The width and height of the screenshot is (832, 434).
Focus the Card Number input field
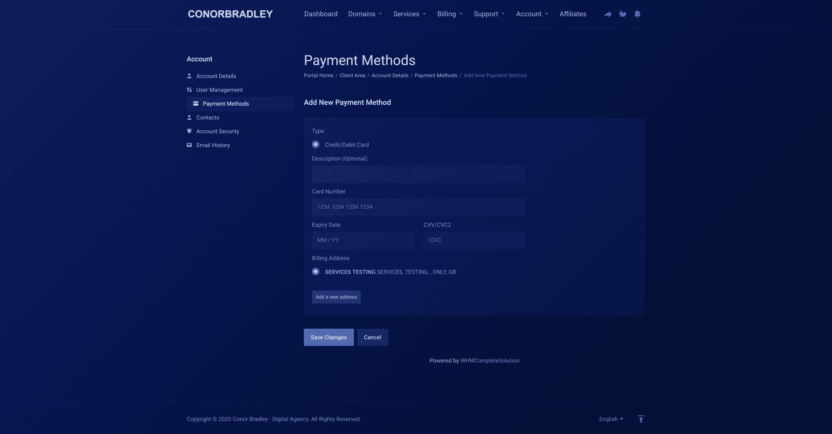pyautogui.click(x=419, y=207)
